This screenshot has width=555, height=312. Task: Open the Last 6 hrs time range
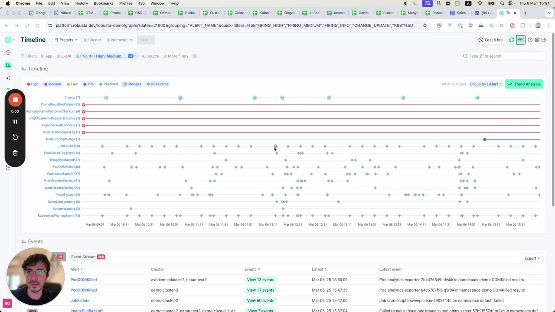pos(490,40)
